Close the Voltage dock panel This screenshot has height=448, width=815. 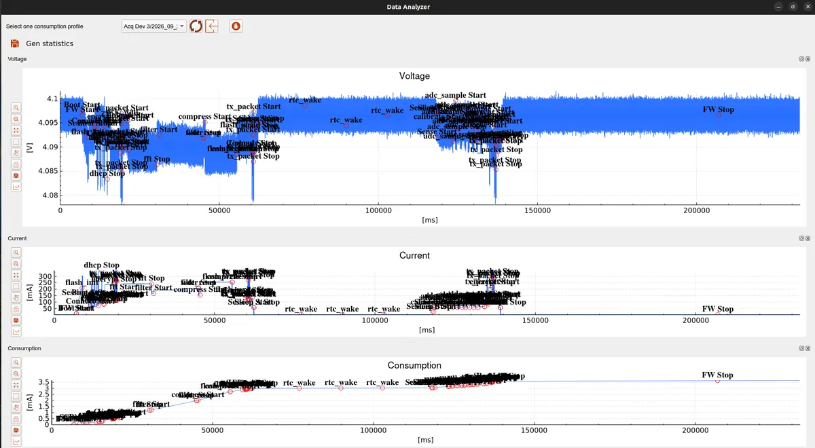click(x=808, y=59)
